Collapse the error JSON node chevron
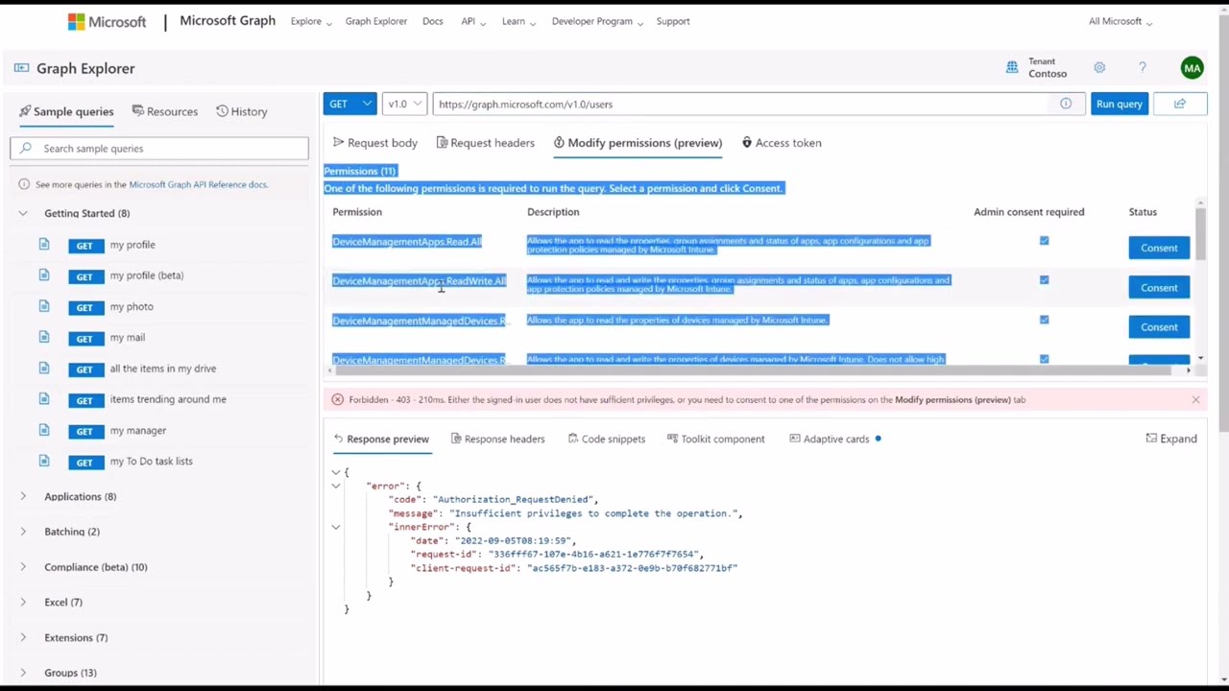The height and width of the screenshot is (691, 1229). 335,486
